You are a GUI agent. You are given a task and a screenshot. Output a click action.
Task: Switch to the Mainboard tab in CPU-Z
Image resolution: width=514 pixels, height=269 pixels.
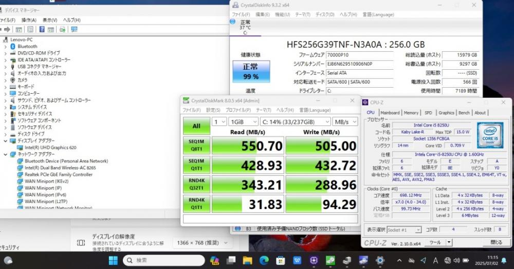tap(390, 113)
